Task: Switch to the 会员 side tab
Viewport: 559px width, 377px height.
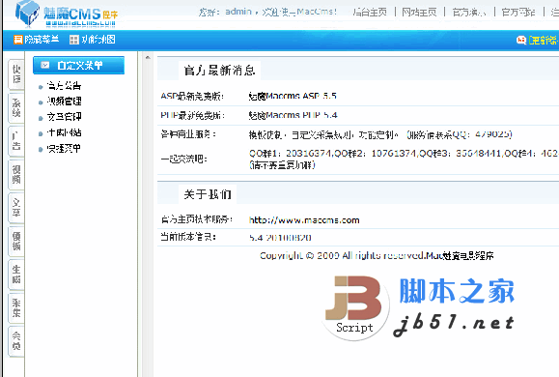Action: (16, 341)
